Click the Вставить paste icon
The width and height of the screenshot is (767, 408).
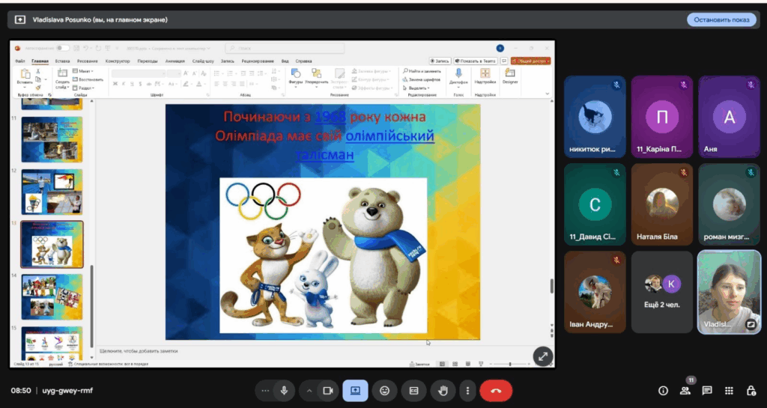tap(25, 74)
